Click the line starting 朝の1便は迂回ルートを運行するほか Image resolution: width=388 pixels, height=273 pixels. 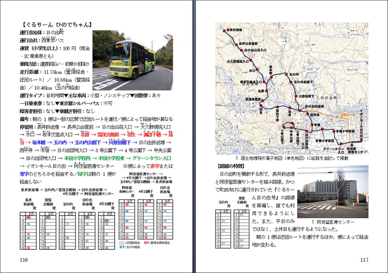click(312, 237)
